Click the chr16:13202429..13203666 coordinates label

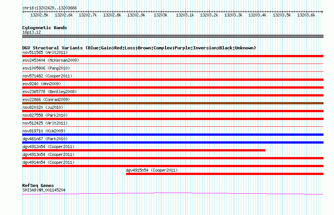tap(50, 8)
